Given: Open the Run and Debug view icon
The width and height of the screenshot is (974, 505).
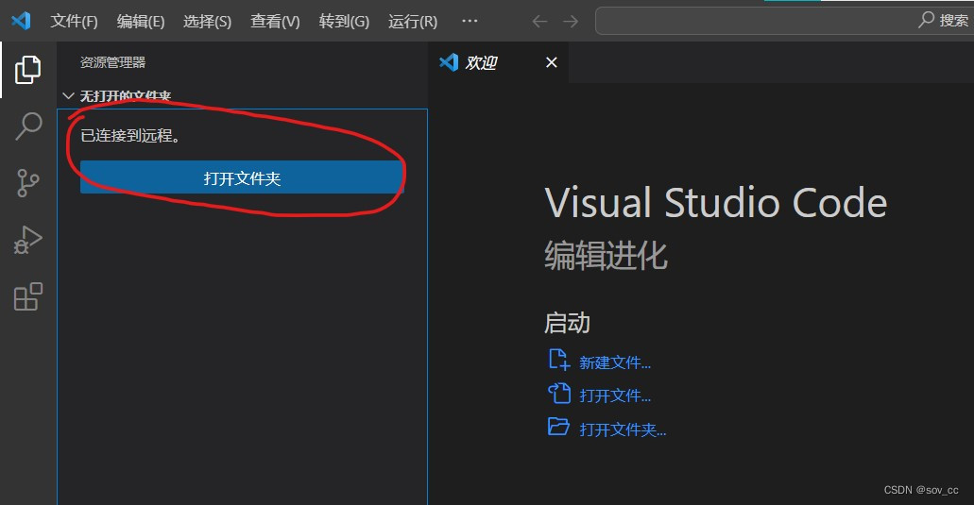Looking at the screenshot, I should [28, 240].
